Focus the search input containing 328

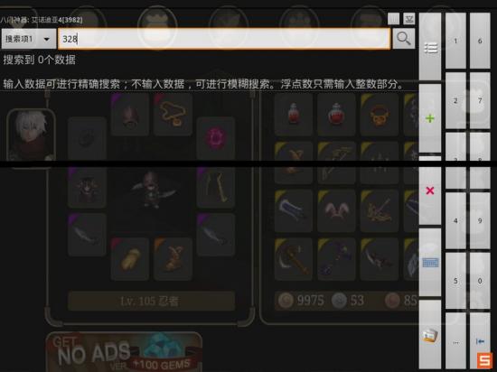pos(224,39)
